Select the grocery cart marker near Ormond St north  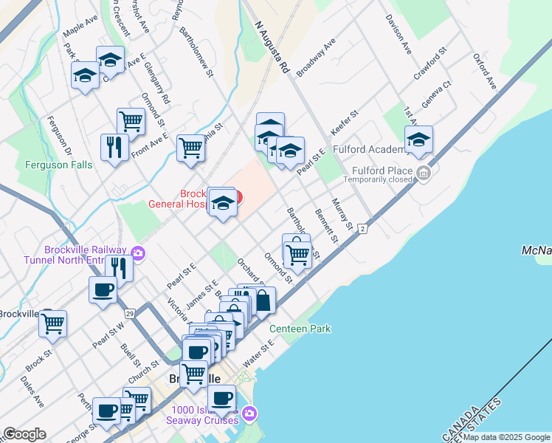pyautogui.click(x=191, y=150)
